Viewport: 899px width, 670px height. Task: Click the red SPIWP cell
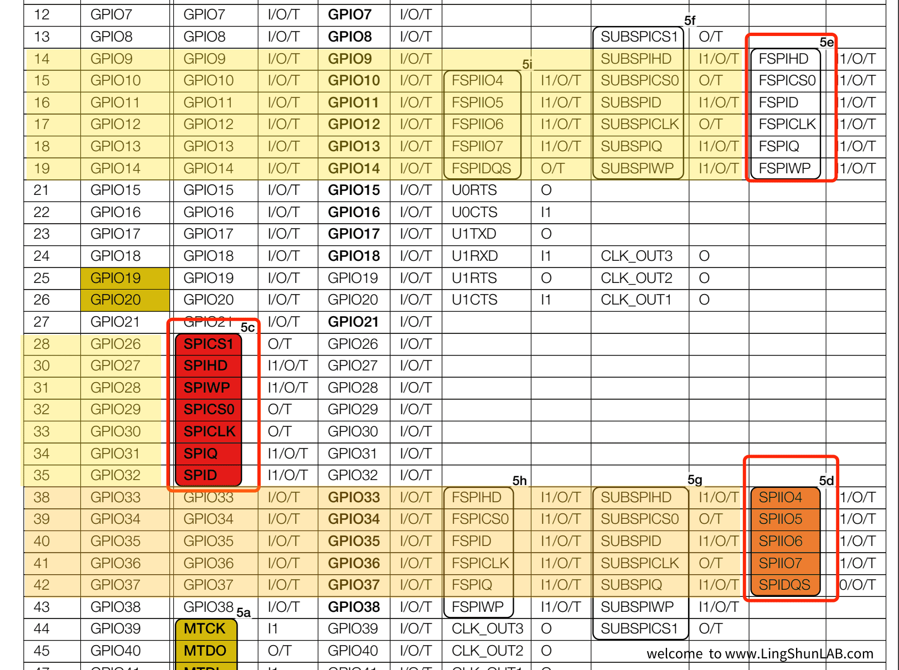coord(208,388)
